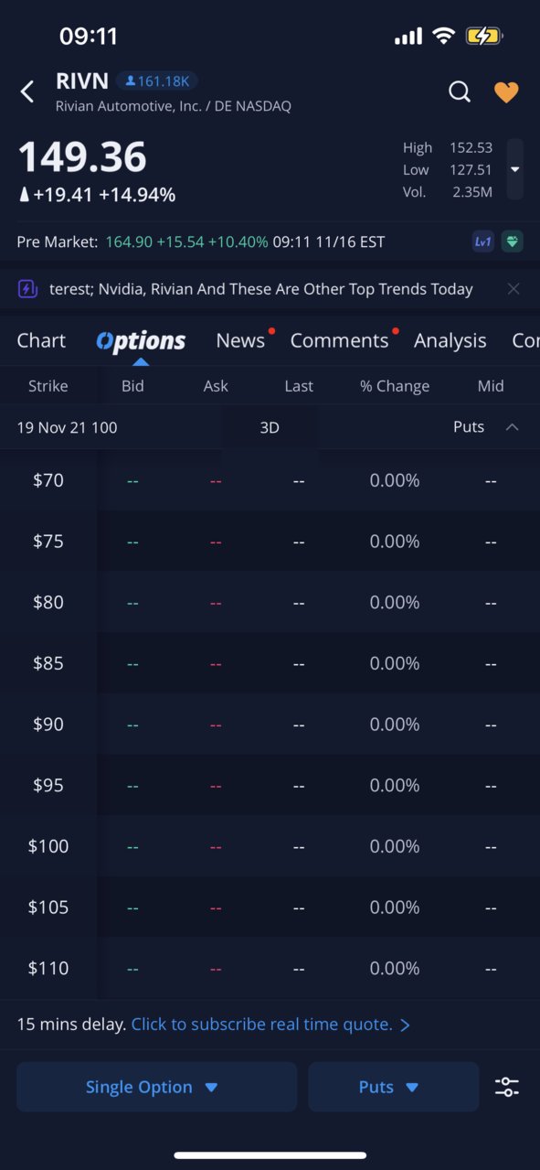Tap the back arrow icon
The height and width of the screenshot is (1170, 540).
27,91
